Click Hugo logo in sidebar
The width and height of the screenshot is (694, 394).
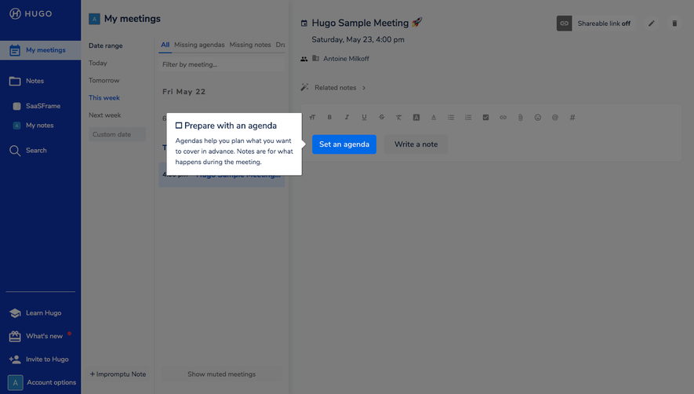point(31,14)
